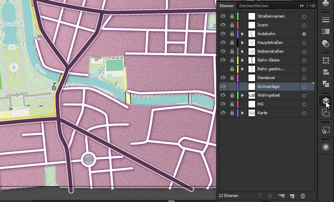Expand the Autobahn layer
This screenshot has width=334, height=202.
tap(243, 34)
